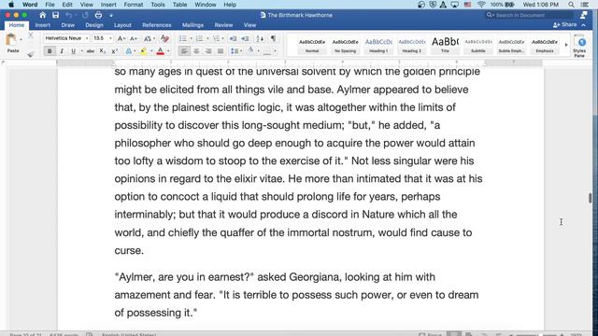The image size is (598, 336).
Task: Clear all formatting with the eraser A icon
Action: (x=164, y=38)
